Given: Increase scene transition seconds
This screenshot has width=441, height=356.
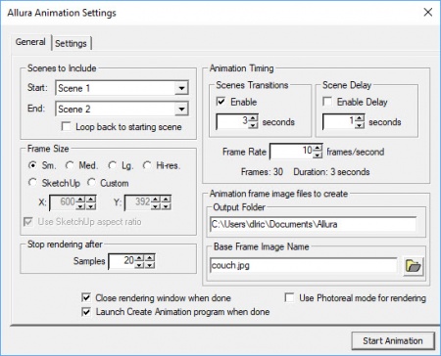Looking at the screenshot, I should (253, 118).
